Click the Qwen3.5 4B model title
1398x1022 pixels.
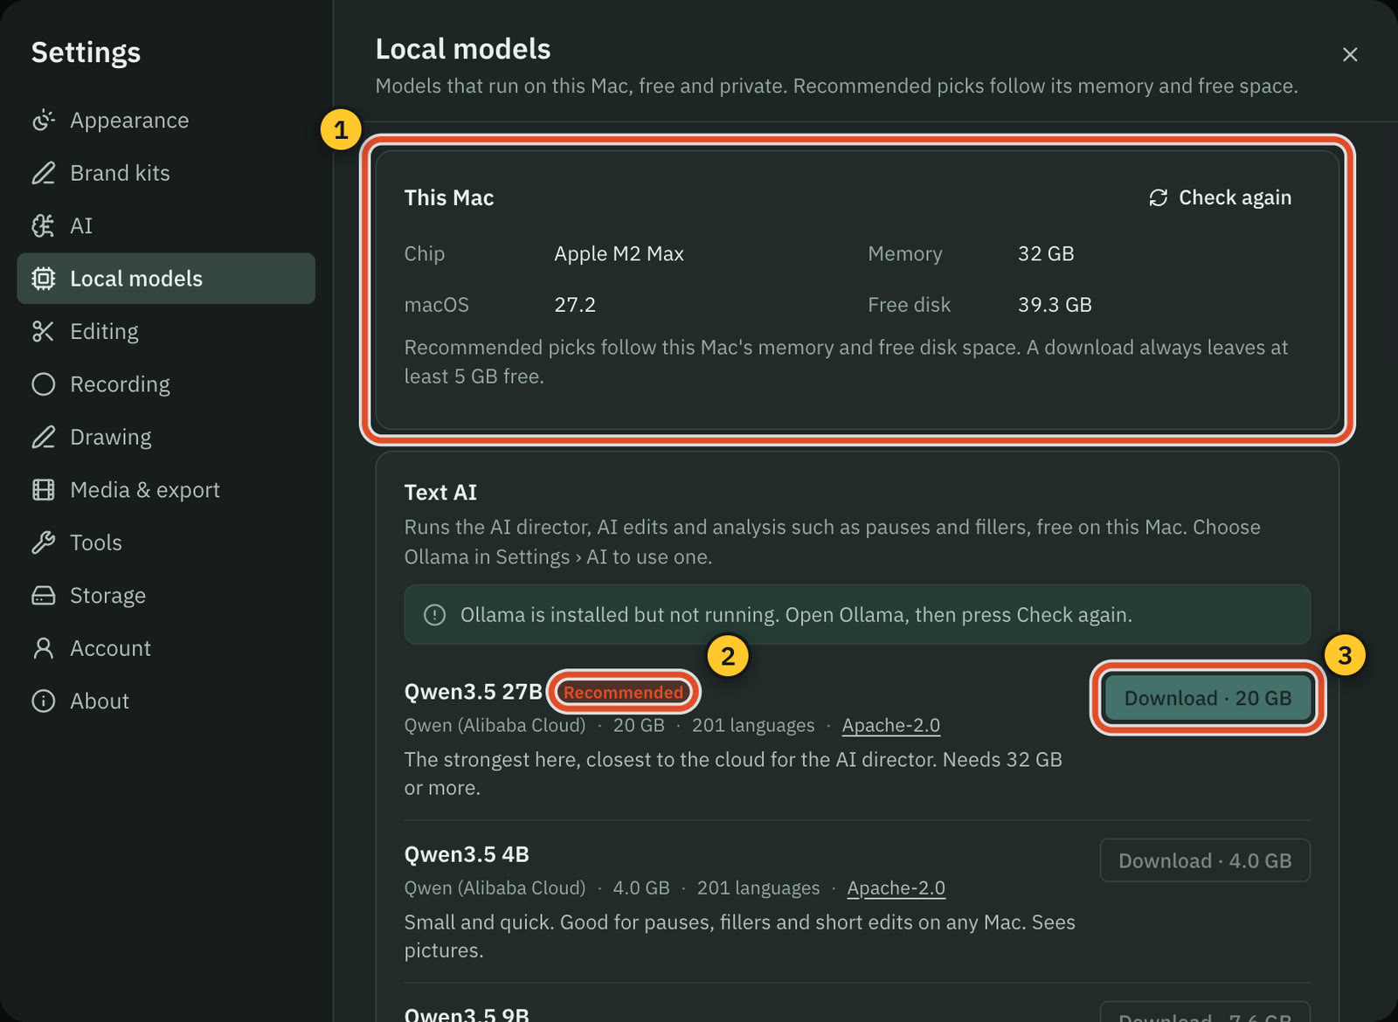coord(467,854)
